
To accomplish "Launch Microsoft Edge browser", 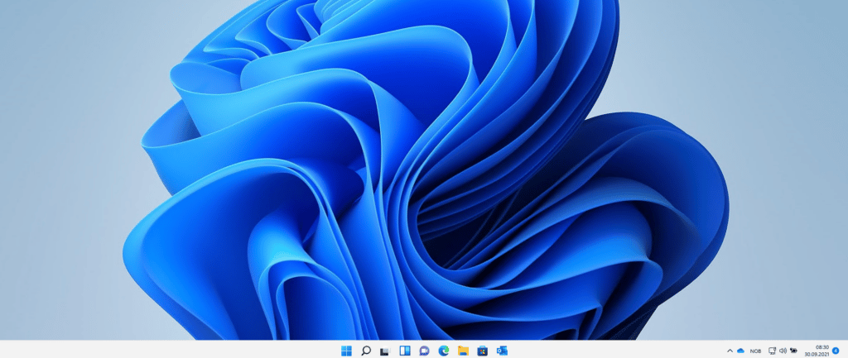I will tap(444, 351).
